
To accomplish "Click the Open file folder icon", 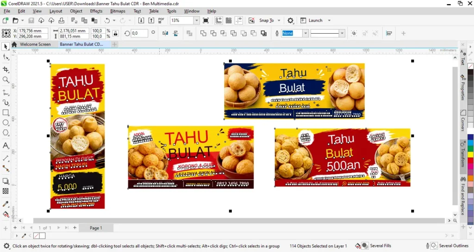I will click(x=15, y=20).
